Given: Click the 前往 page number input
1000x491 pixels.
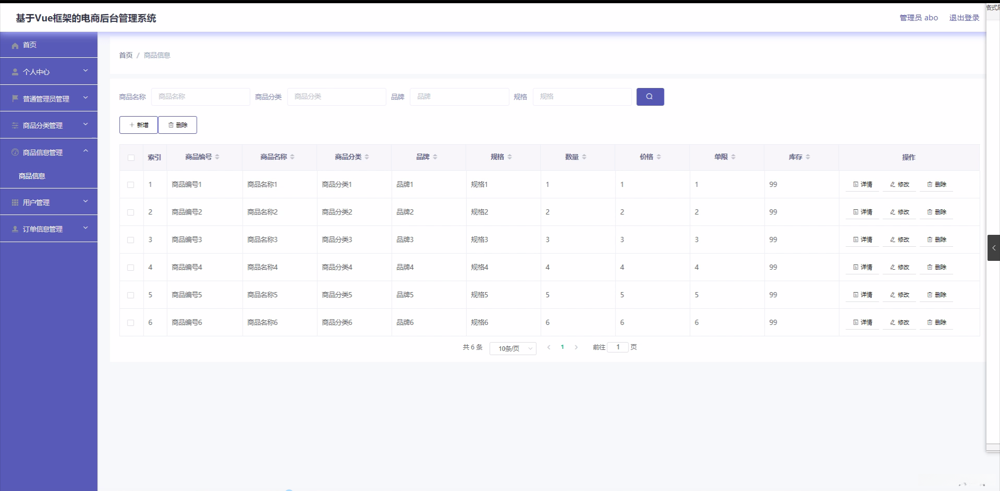Looking at the screenshot, I should tap(618, 347).
